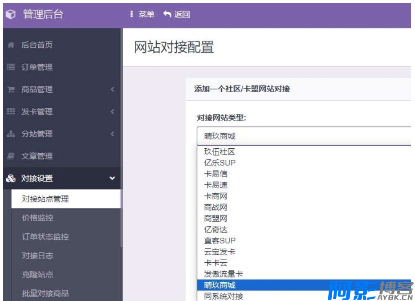The image size is (415, 301).
Task: Click the book icon next to 文章管理
Action: (x=11, y=156)
